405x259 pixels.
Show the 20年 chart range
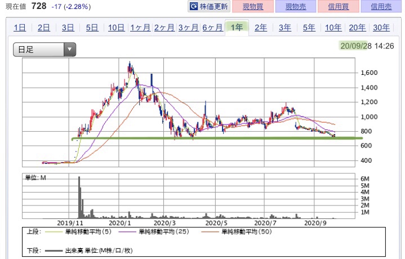[x=357, y=28]
